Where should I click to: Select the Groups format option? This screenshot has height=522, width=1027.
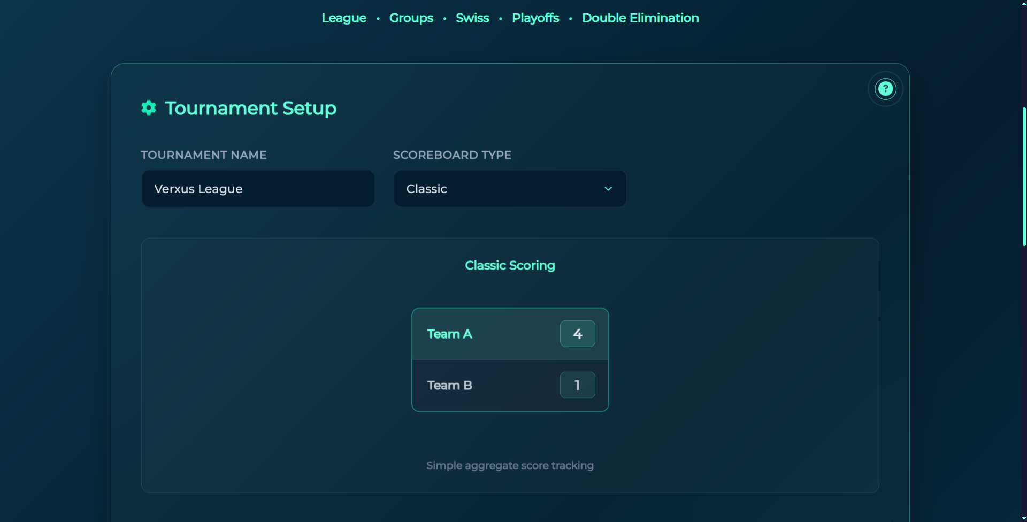click(411, 18)
